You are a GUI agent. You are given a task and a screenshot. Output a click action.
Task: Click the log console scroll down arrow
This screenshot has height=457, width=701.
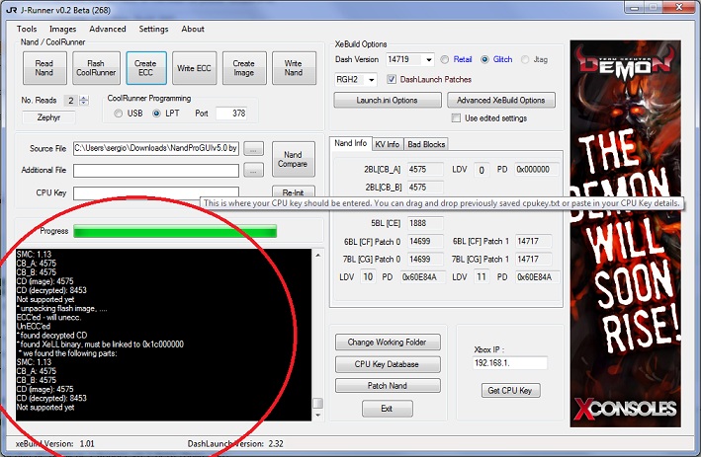[317, 415]
